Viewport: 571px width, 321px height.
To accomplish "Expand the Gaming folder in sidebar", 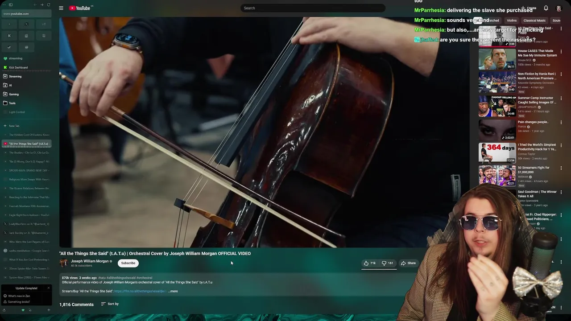I will pos(26,94).
